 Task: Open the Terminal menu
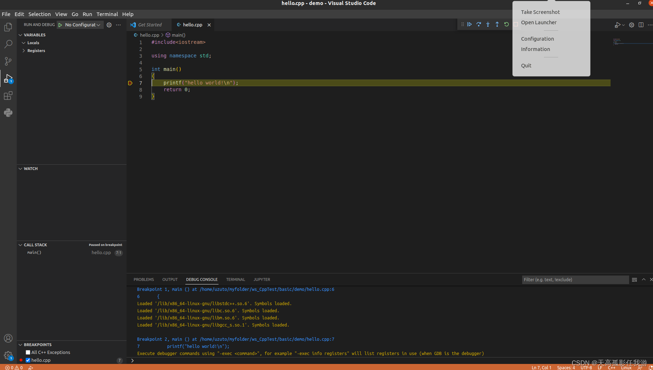pos(107,14)
